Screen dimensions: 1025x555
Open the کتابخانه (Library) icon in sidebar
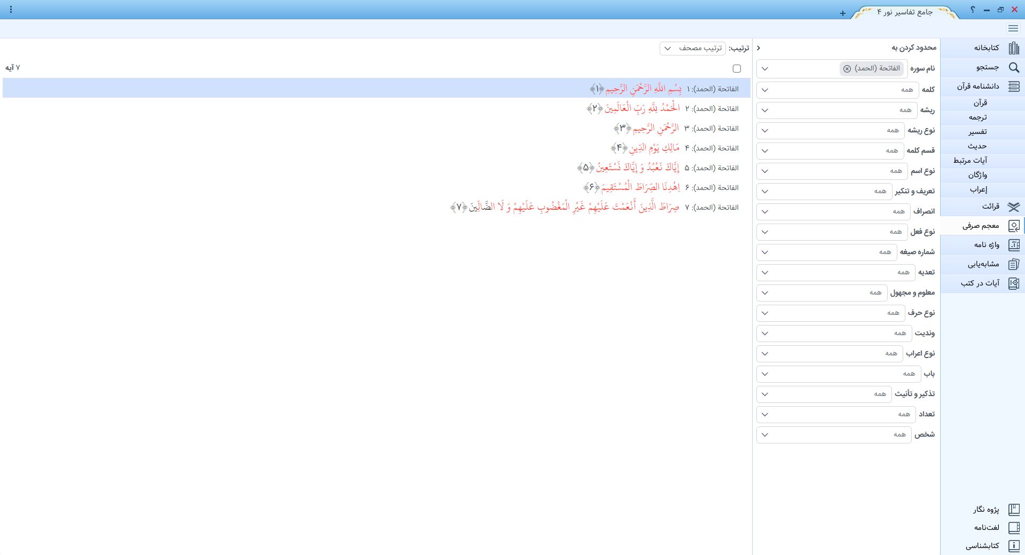coord(1013,48)
